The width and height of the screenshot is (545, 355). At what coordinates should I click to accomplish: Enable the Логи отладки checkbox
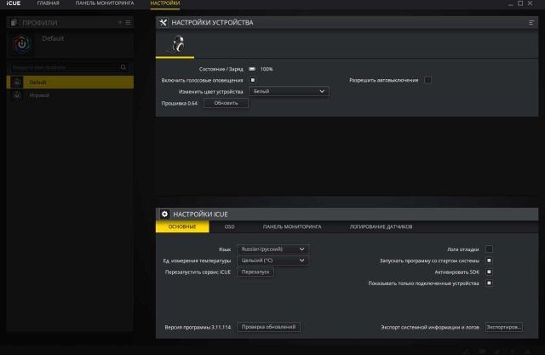click(x=489, y=249)
